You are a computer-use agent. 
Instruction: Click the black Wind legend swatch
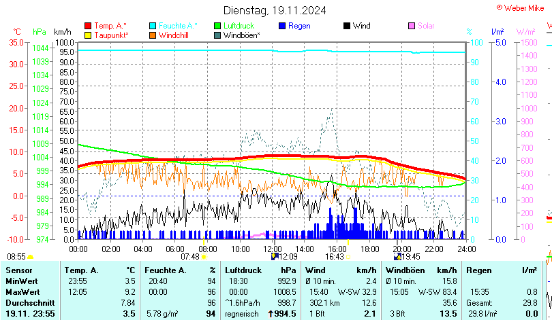click(348, 26)
